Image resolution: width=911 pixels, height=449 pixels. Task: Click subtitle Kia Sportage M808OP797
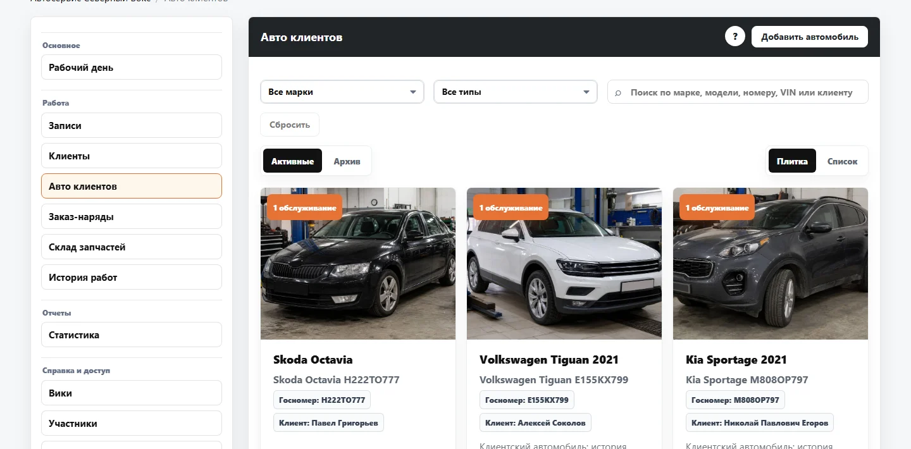click(747, 380)
